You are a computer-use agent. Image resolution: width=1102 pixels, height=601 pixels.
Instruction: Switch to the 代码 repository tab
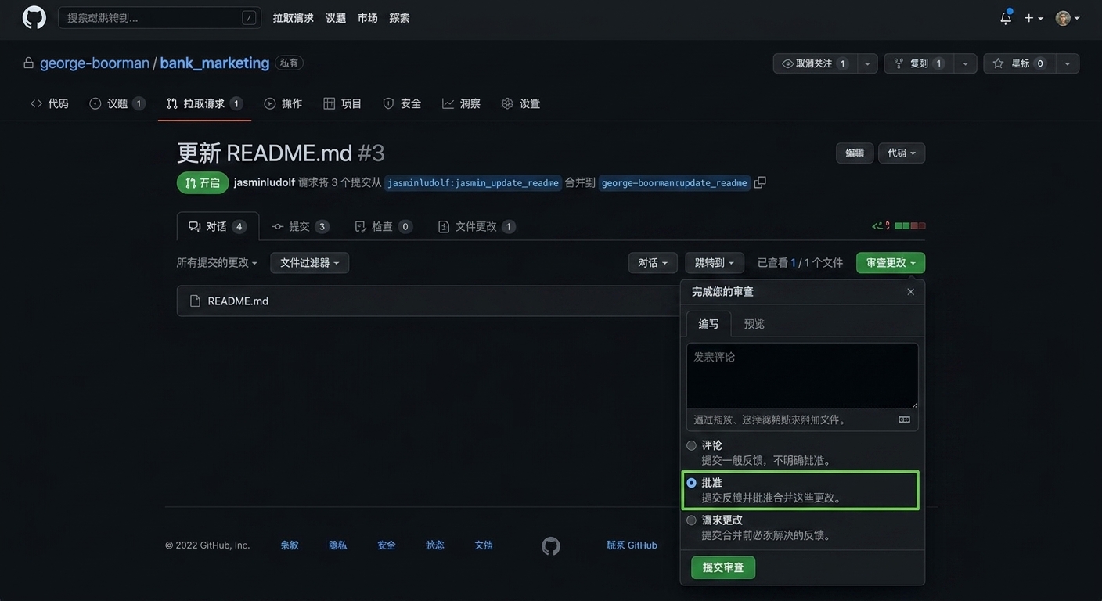(49, 103)
